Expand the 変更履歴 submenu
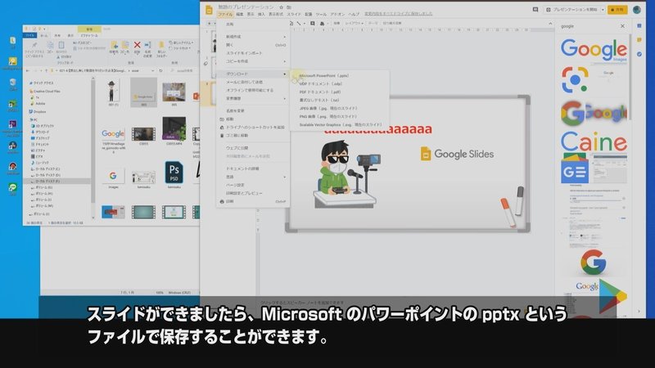This screenshot has height=368, width=655. coord(253,98)
